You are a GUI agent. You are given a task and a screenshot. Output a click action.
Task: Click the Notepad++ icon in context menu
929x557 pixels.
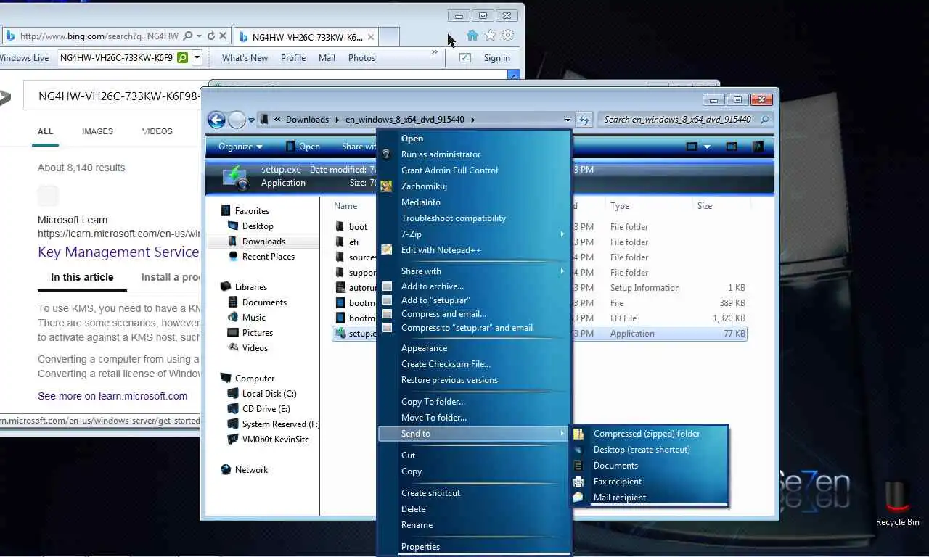387,250
